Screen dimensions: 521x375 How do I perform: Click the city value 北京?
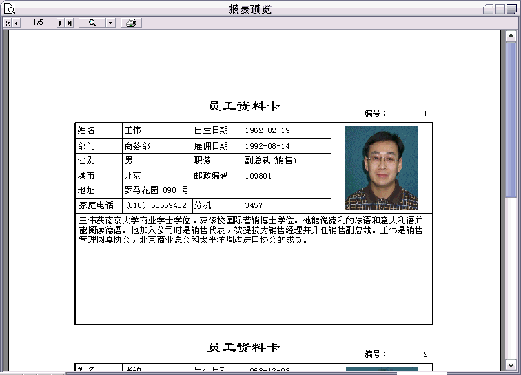coord(132,176)
